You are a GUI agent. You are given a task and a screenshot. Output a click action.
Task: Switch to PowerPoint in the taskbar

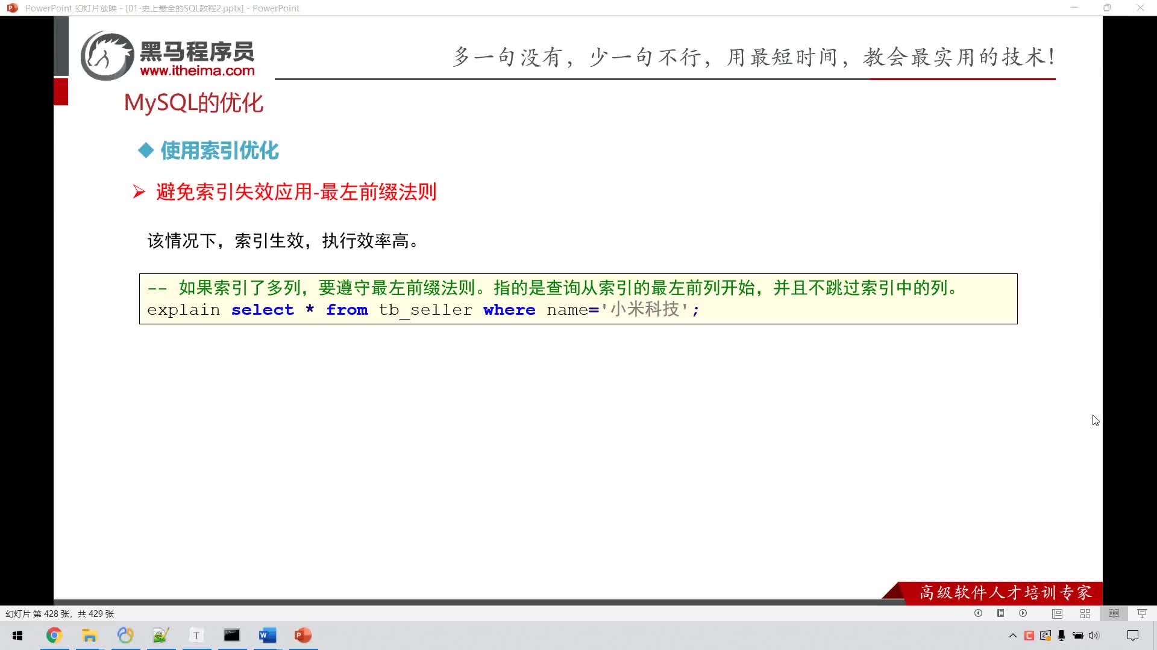303,636
